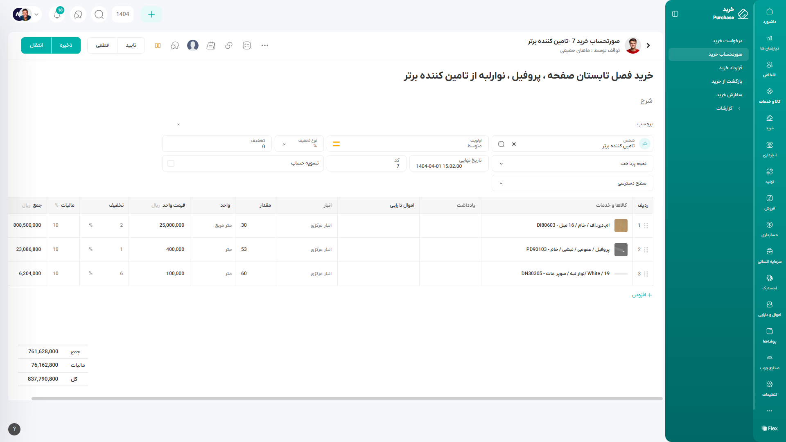This screenshot has width=786, height=442.
Task: Click the ذخیره save button
Action: point(66,45)
